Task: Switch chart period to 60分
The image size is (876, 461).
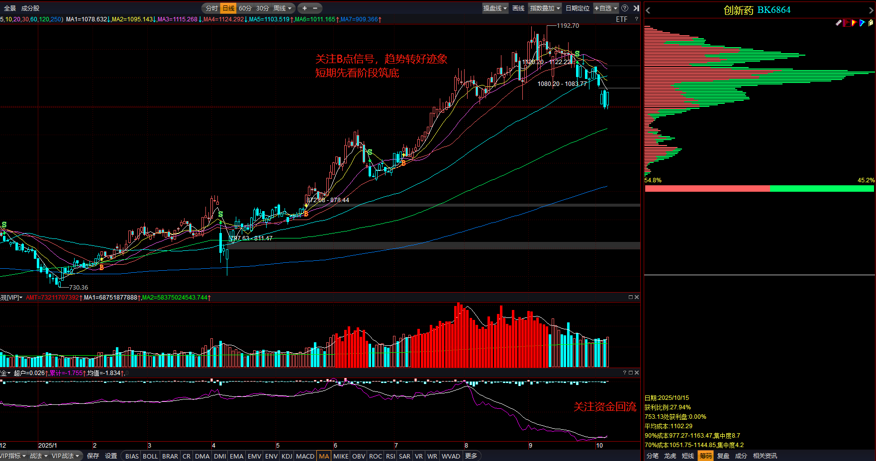Action: 245,8
